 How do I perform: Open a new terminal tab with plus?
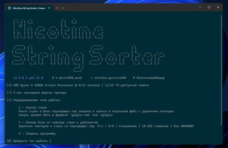pyautogui.click(x=57, y=8)
